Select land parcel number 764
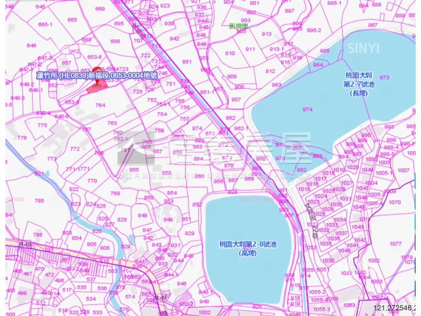The image size is (421, 316). [x=100, y=105]
